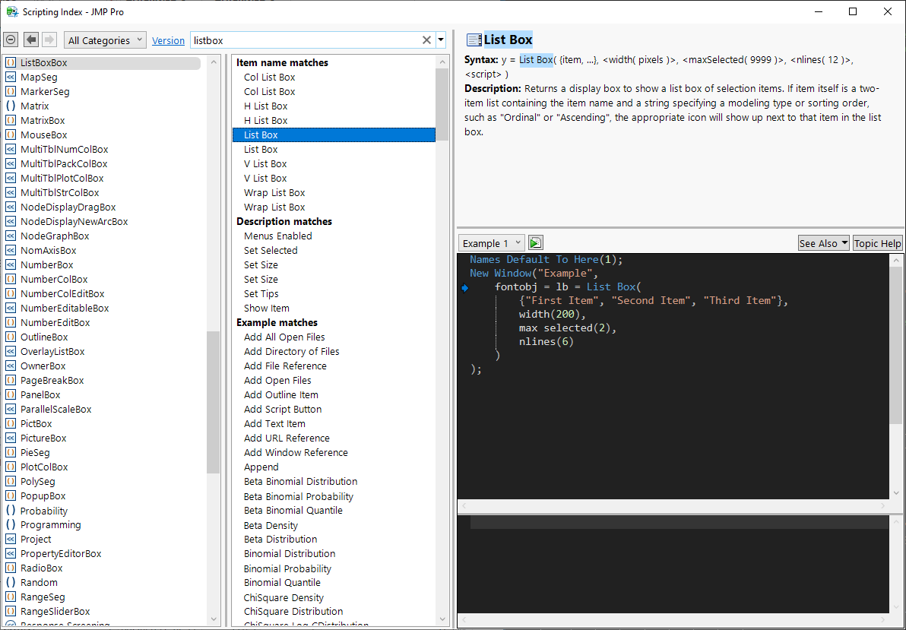Select Beta Density example match
This screenshot has width=906, height=630.
tap(271, 525)
